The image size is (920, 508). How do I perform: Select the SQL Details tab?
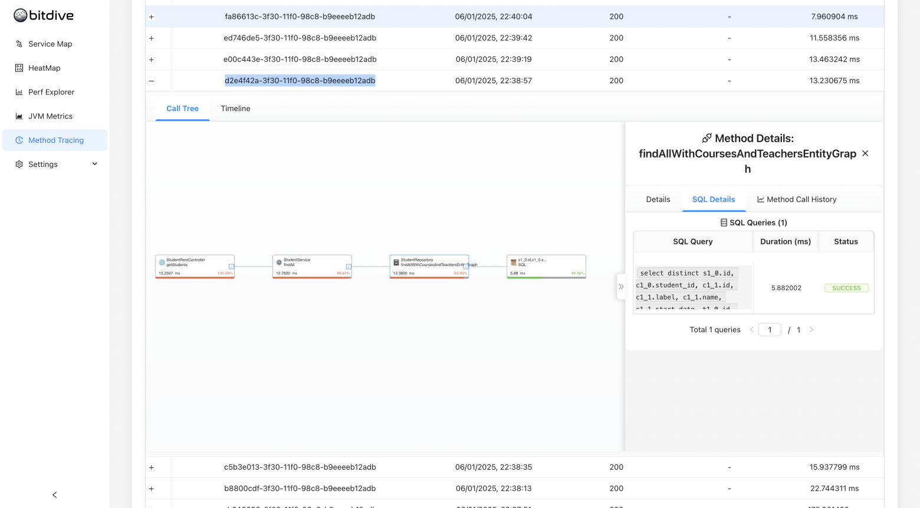[714, 199]
